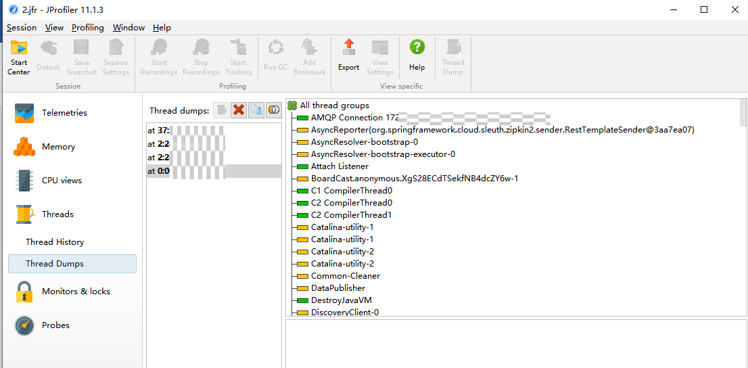Select the Thread History view

(x=55, y=242)
